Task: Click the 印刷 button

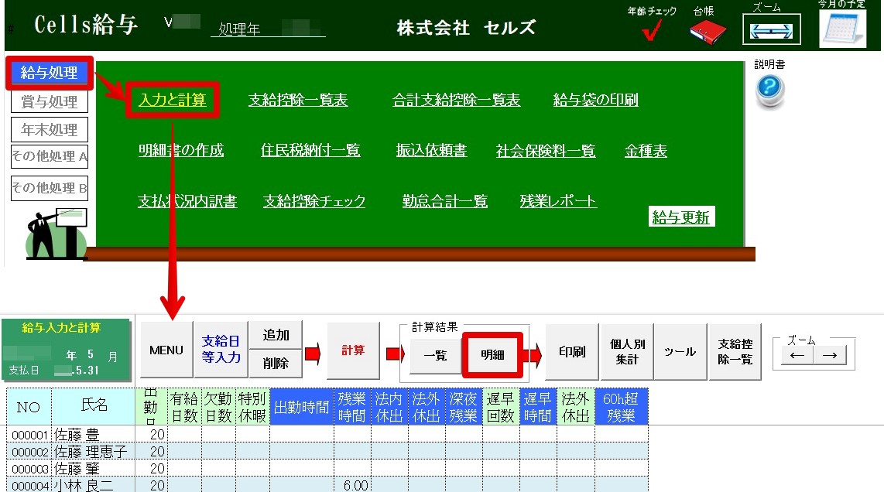Action: [572, 352]
